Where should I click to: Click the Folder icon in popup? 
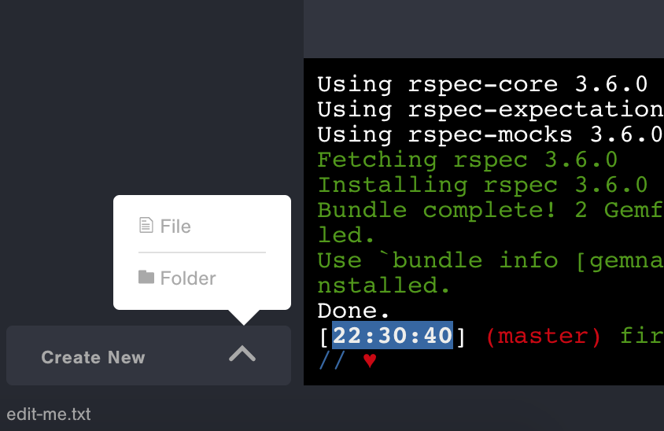(146, 278)
